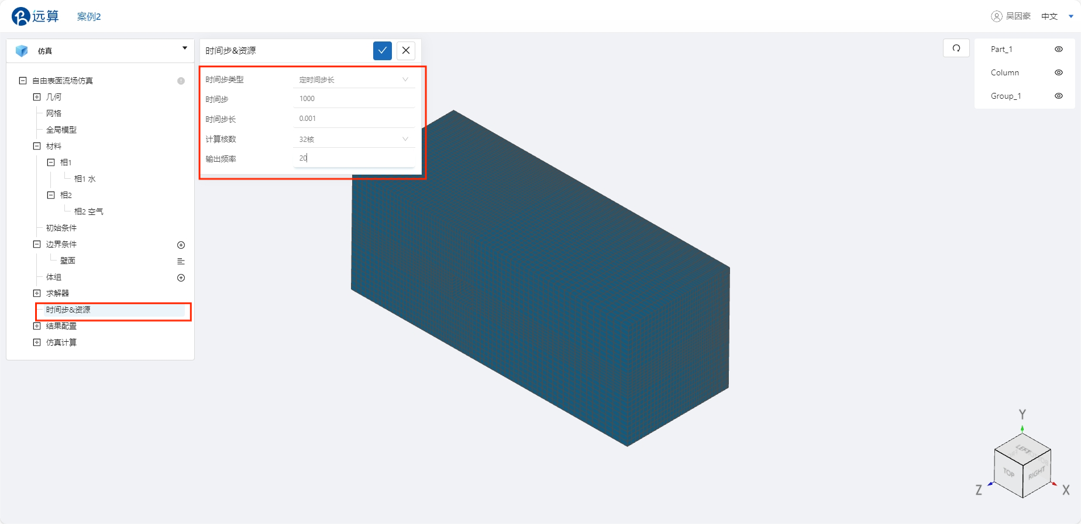The width and height of the screenshot is (1081, 524).
Task: Click the 案例2 project title
Action: [x=89, y=16]
